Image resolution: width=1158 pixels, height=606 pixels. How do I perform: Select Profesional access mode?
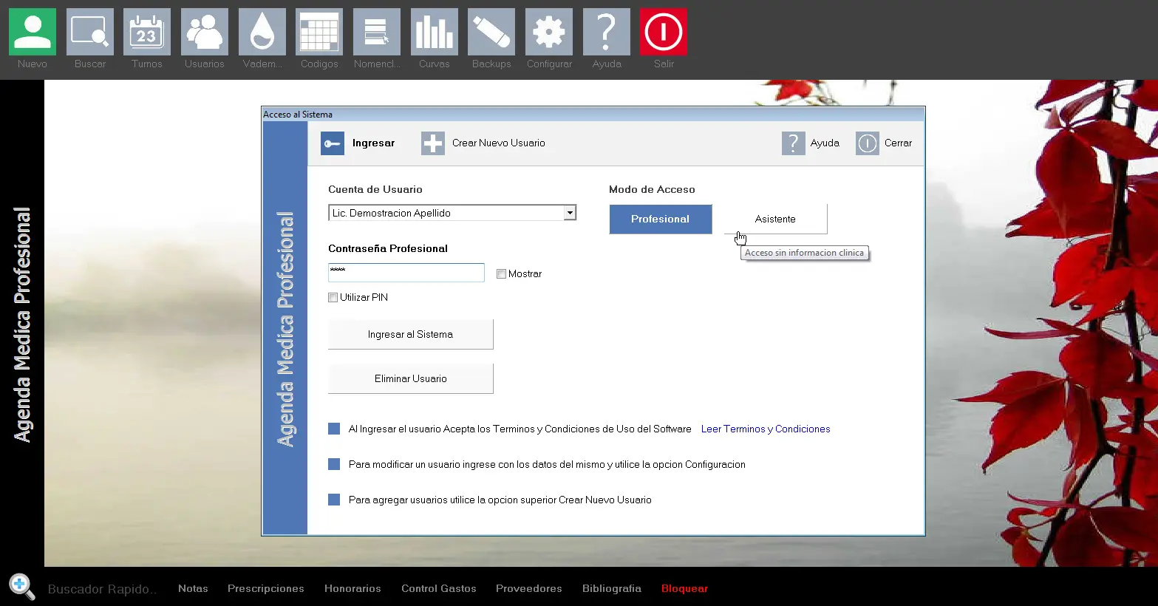pos(661,219)
